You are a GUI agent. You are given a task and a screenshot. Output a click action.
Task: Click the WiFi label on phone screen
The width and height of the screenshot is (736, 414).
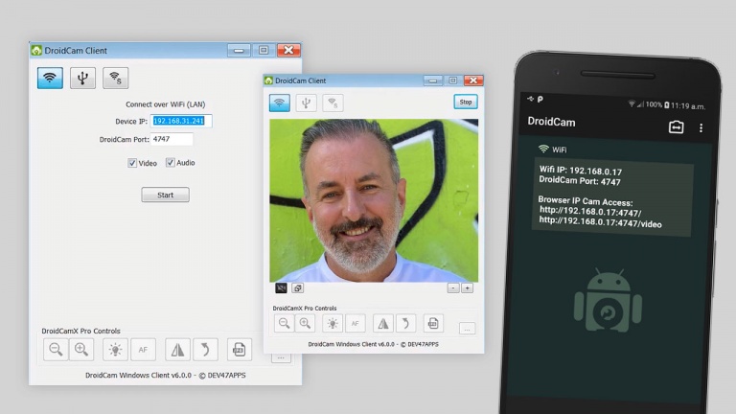(x=559, y=149)
